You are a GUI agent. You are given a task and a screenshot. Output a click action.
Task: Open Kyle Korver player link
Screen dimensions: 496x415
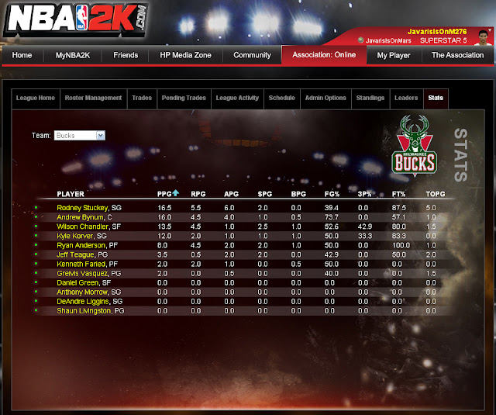point(75,236)
